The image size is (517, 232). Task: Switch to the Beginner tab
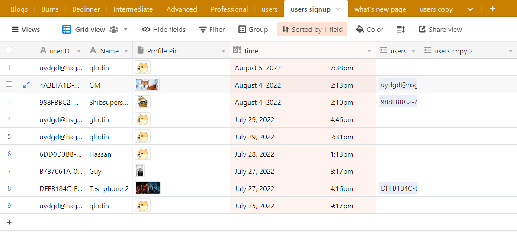[86, 9]
